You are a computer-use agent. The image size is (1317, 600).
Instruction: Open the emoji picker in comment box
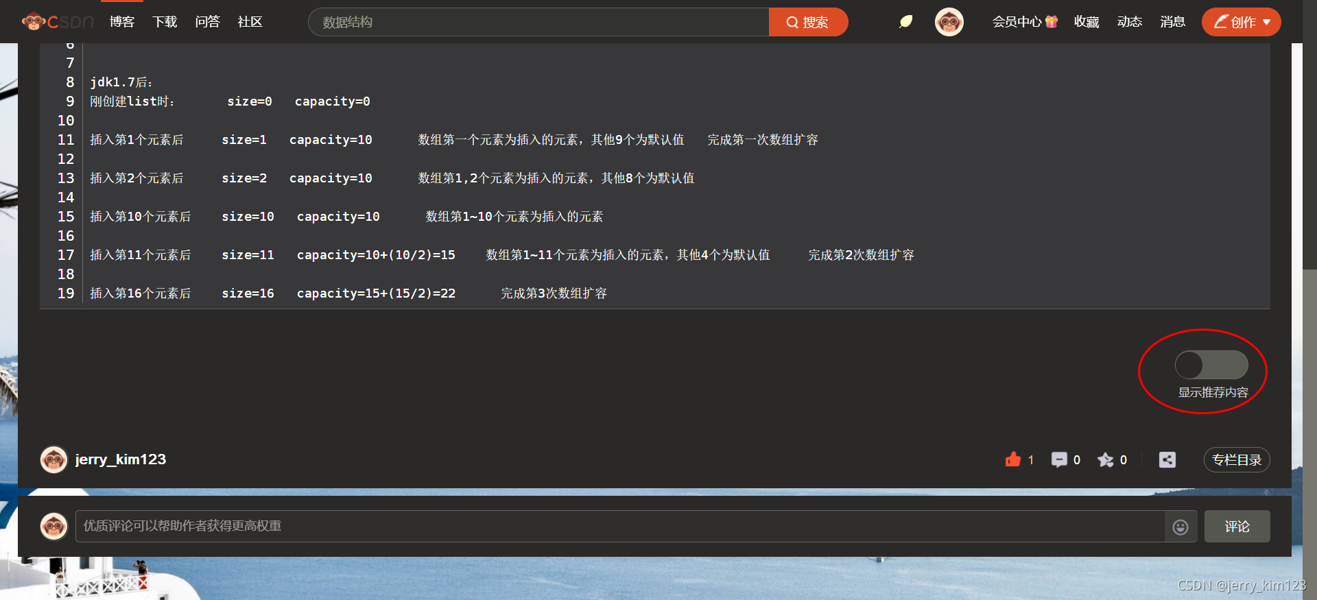click(x=1180, y=527)
